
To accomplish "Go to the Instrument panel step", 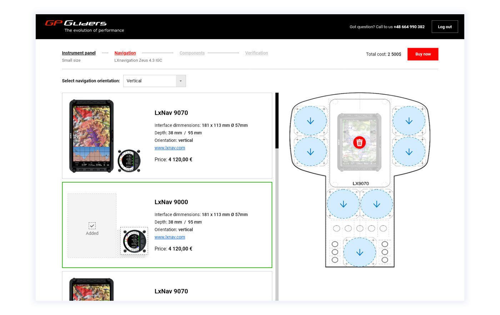I will coord(79,53).
